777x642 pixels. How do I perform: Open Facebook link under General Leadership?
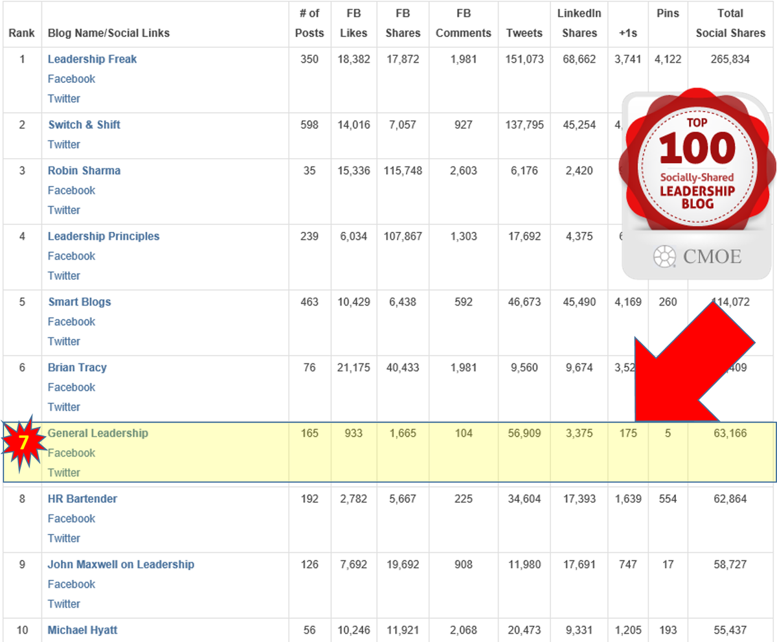pos(71,453)
